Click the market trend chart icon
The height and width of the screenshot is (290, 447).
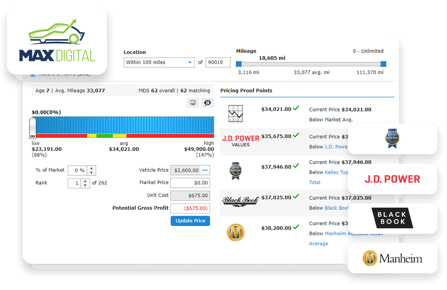click(235, 114)
